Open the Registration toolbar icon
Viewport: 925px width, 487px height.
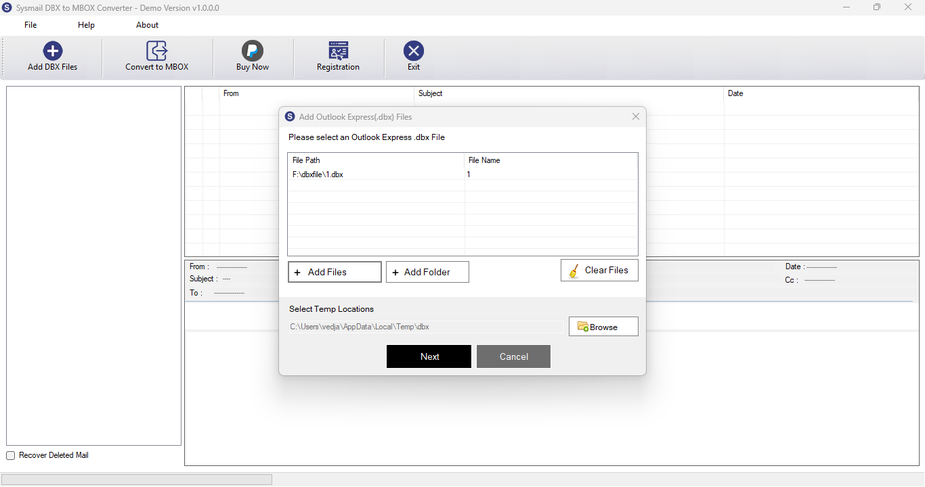(x=339, y=51)
